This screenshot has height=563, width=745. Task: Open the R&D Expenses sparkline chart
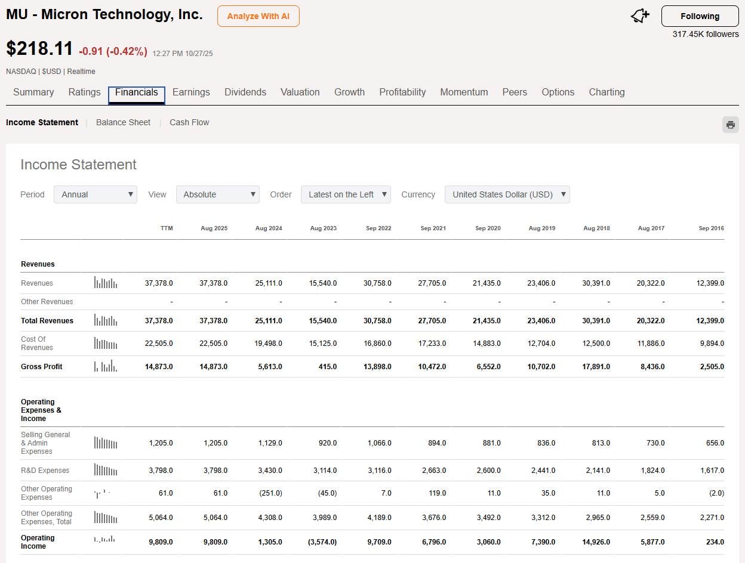pos(106,471)
